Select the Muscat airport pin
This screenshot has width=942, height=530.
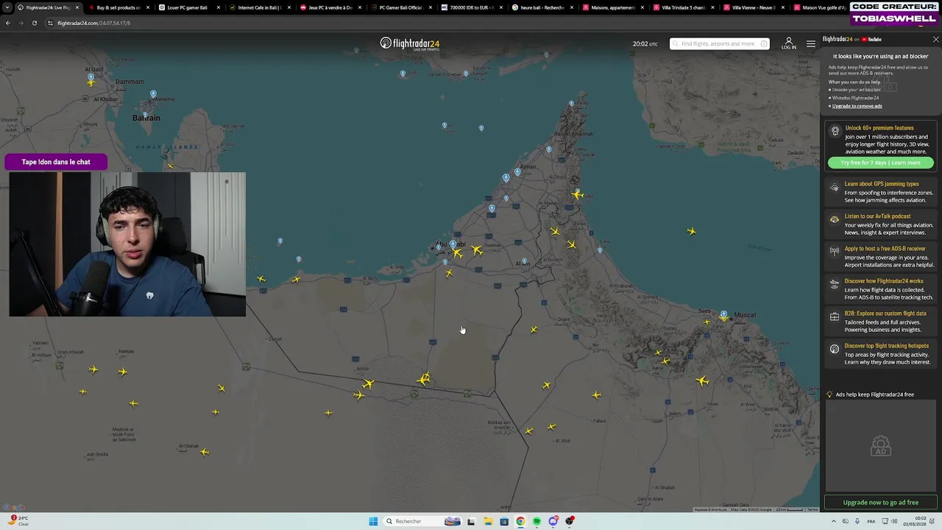(x=724, y=314)
